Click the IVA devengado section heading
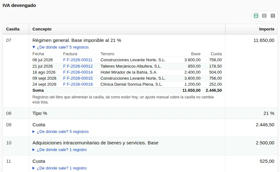Image resolution: width=280 pixels, height=172 pixels. (x=19, y=5)
